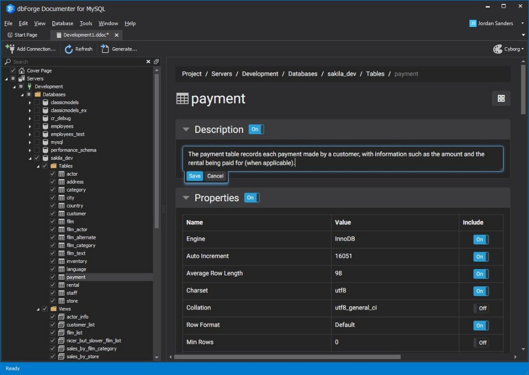Image resolution: width=529 pixels, height=375 pixels.
Task: Click the actor table icon
Action: [61, 174]
